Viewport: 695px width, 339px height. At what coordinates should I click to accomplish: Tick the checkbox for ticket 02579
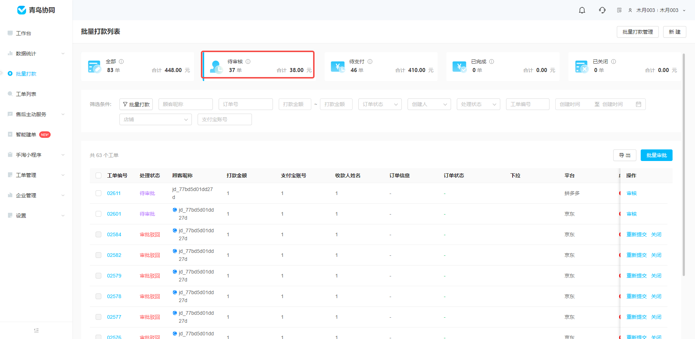pos(98,276)
